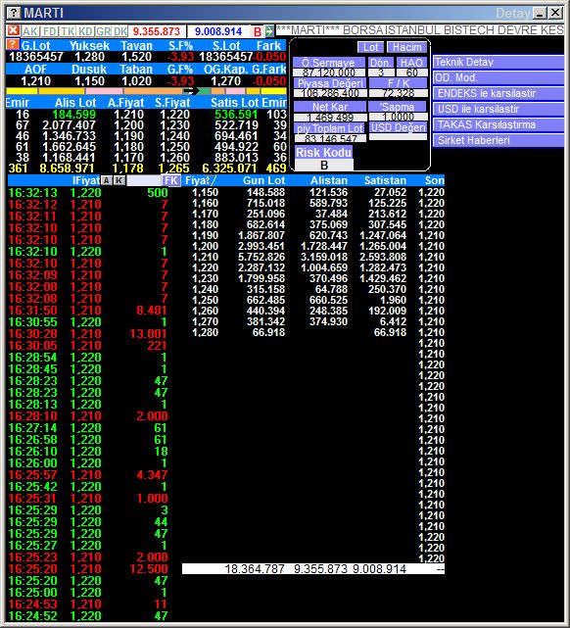Toggle the K filter button

click(x=119, y=180)
